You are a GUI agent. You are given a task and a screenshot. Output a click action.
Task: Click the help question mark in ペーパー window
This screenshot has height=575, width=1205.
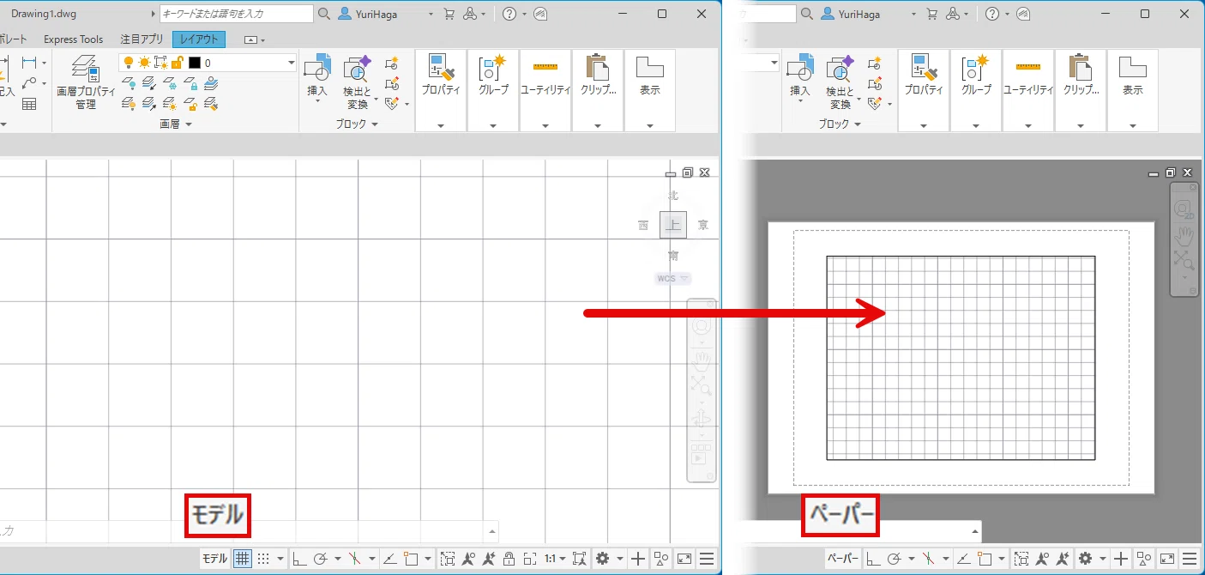pos(991,14)
